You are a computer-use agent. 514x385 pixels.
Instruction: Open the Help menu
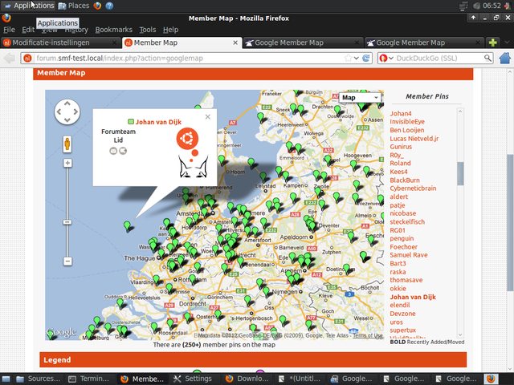(170, 30)
